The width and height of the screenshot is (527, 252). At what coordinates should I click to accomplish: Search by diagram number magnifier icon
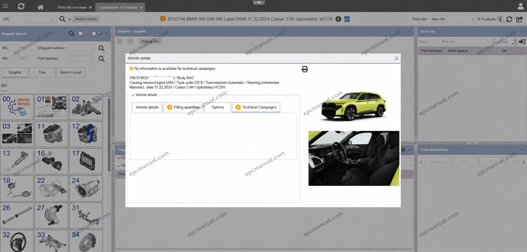point(101,48)
